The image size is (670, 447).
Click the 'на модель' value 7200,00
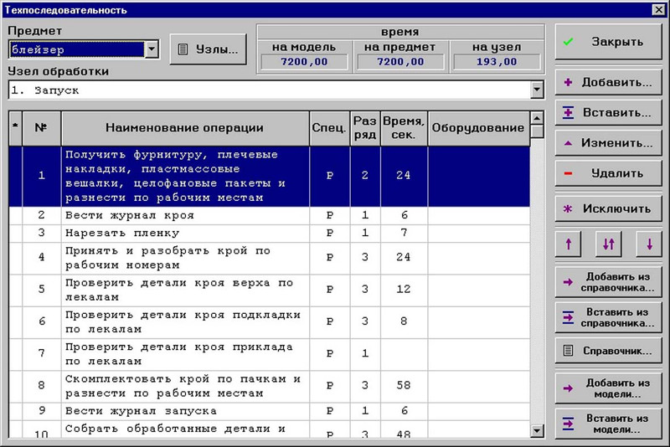click(x=304, y=62)
